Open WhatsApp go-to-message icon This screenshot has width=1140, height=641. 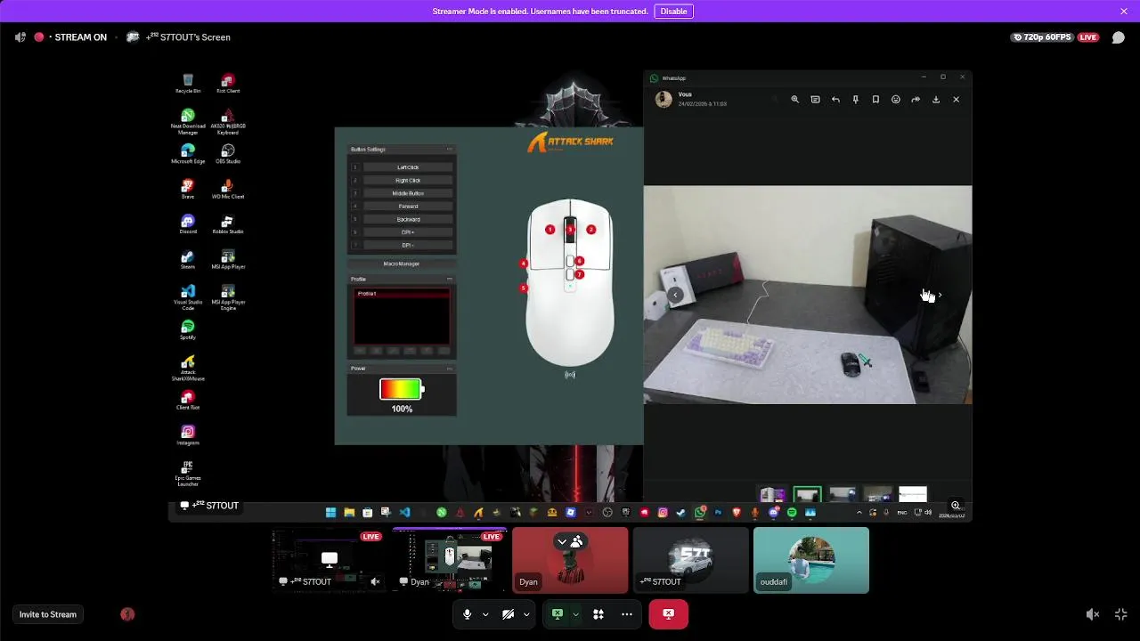[x=815, y=100]
